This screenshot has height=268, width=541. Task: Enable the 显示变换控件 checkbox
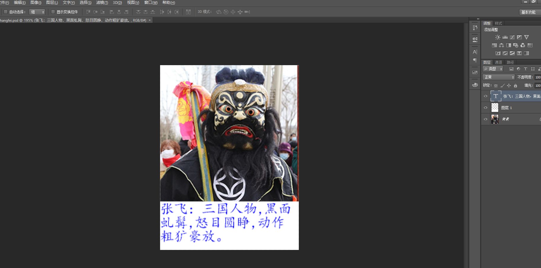(x=53, y=12)
